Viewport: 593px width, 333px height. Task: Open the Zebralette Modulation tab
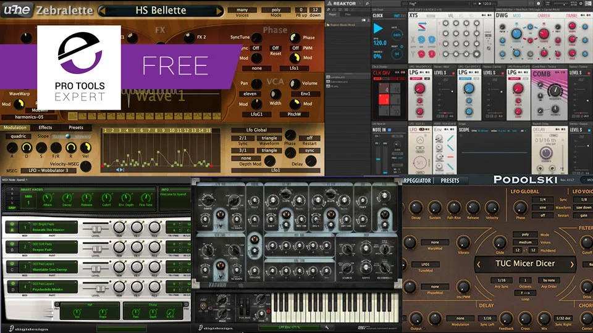(15, 128)
